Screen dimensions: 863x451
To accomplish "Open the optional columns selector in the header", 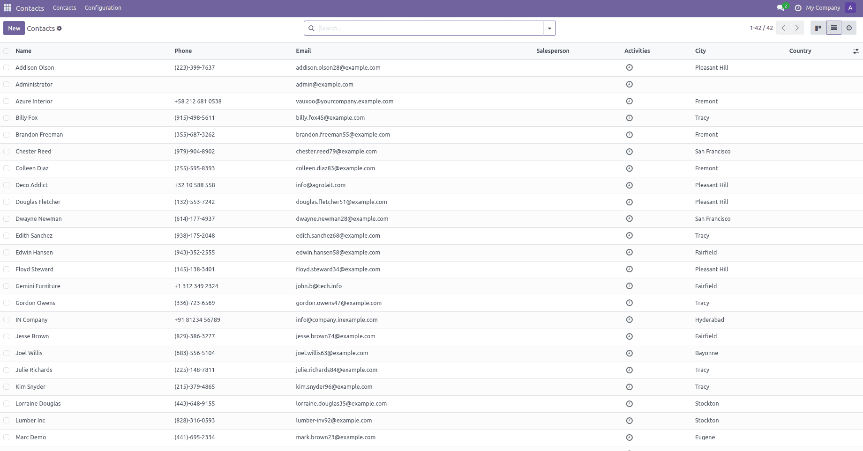I will click(x=855, y=51).
